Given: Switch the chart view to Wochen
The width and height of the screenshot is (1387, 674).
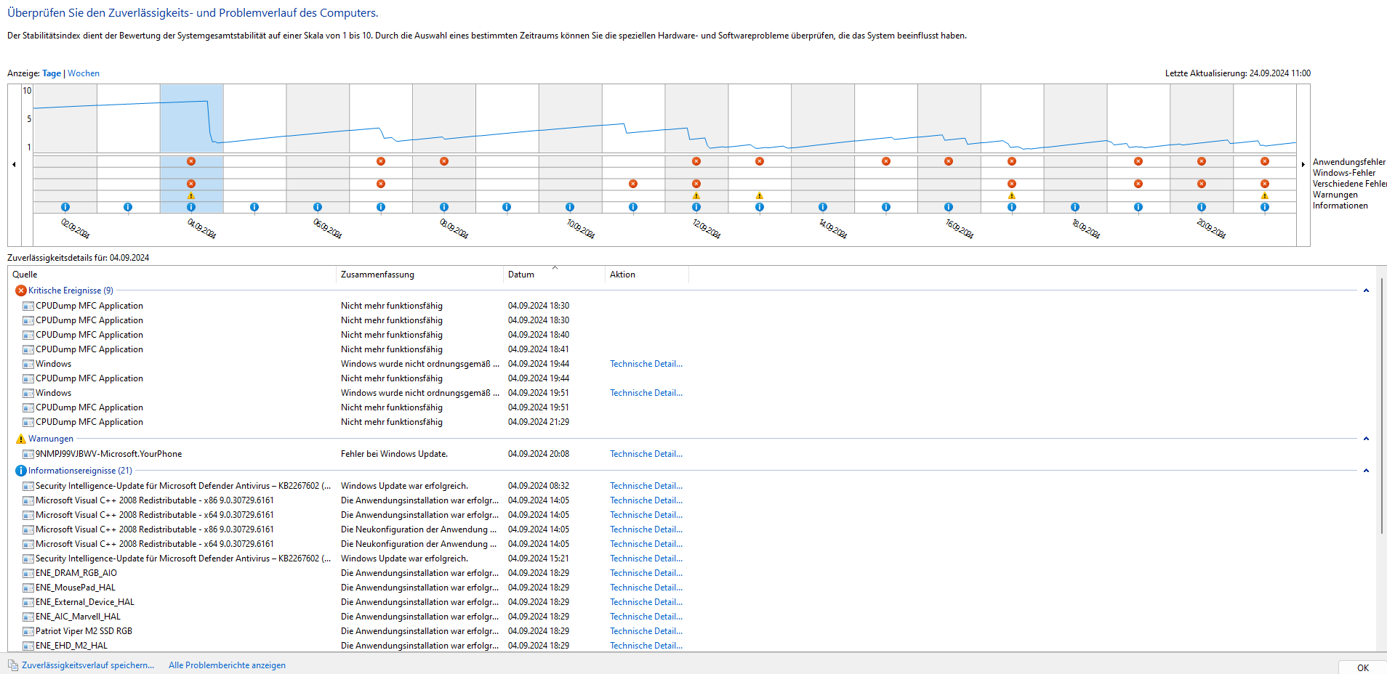Looking at the screenshot, I should coord(84,73).
